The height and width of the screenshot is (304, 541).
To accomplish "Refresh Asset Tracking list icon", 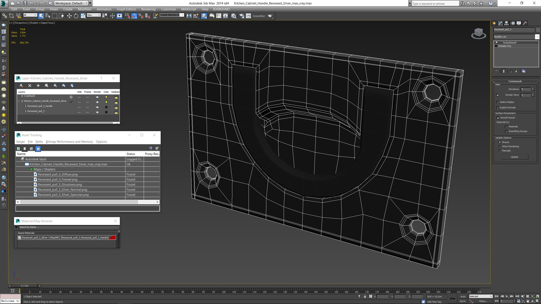I will [18, 149].
